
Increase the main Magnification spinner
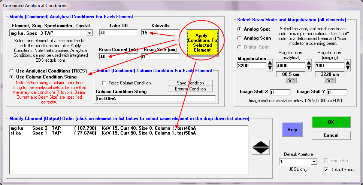tap(269, 63)
